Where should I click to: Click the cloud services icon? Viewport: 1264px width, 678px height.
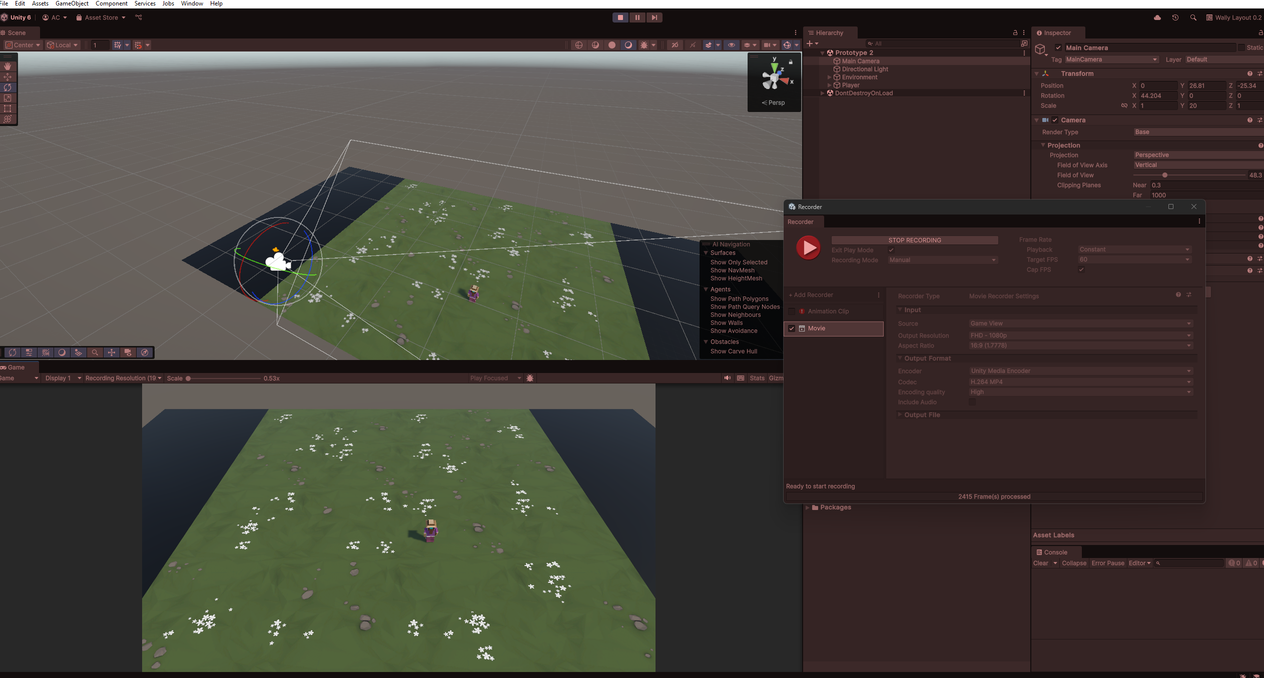tap(1157, 17)
